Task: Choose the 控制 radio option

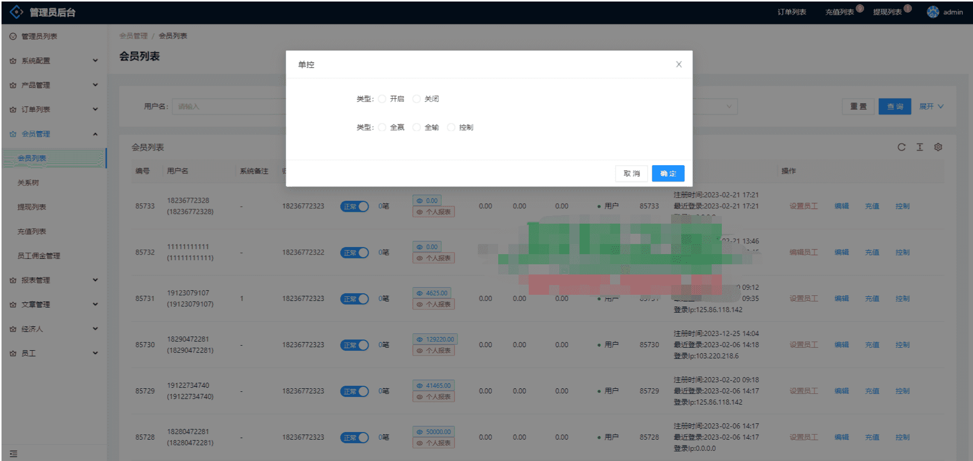Action: tap(451, 128)
